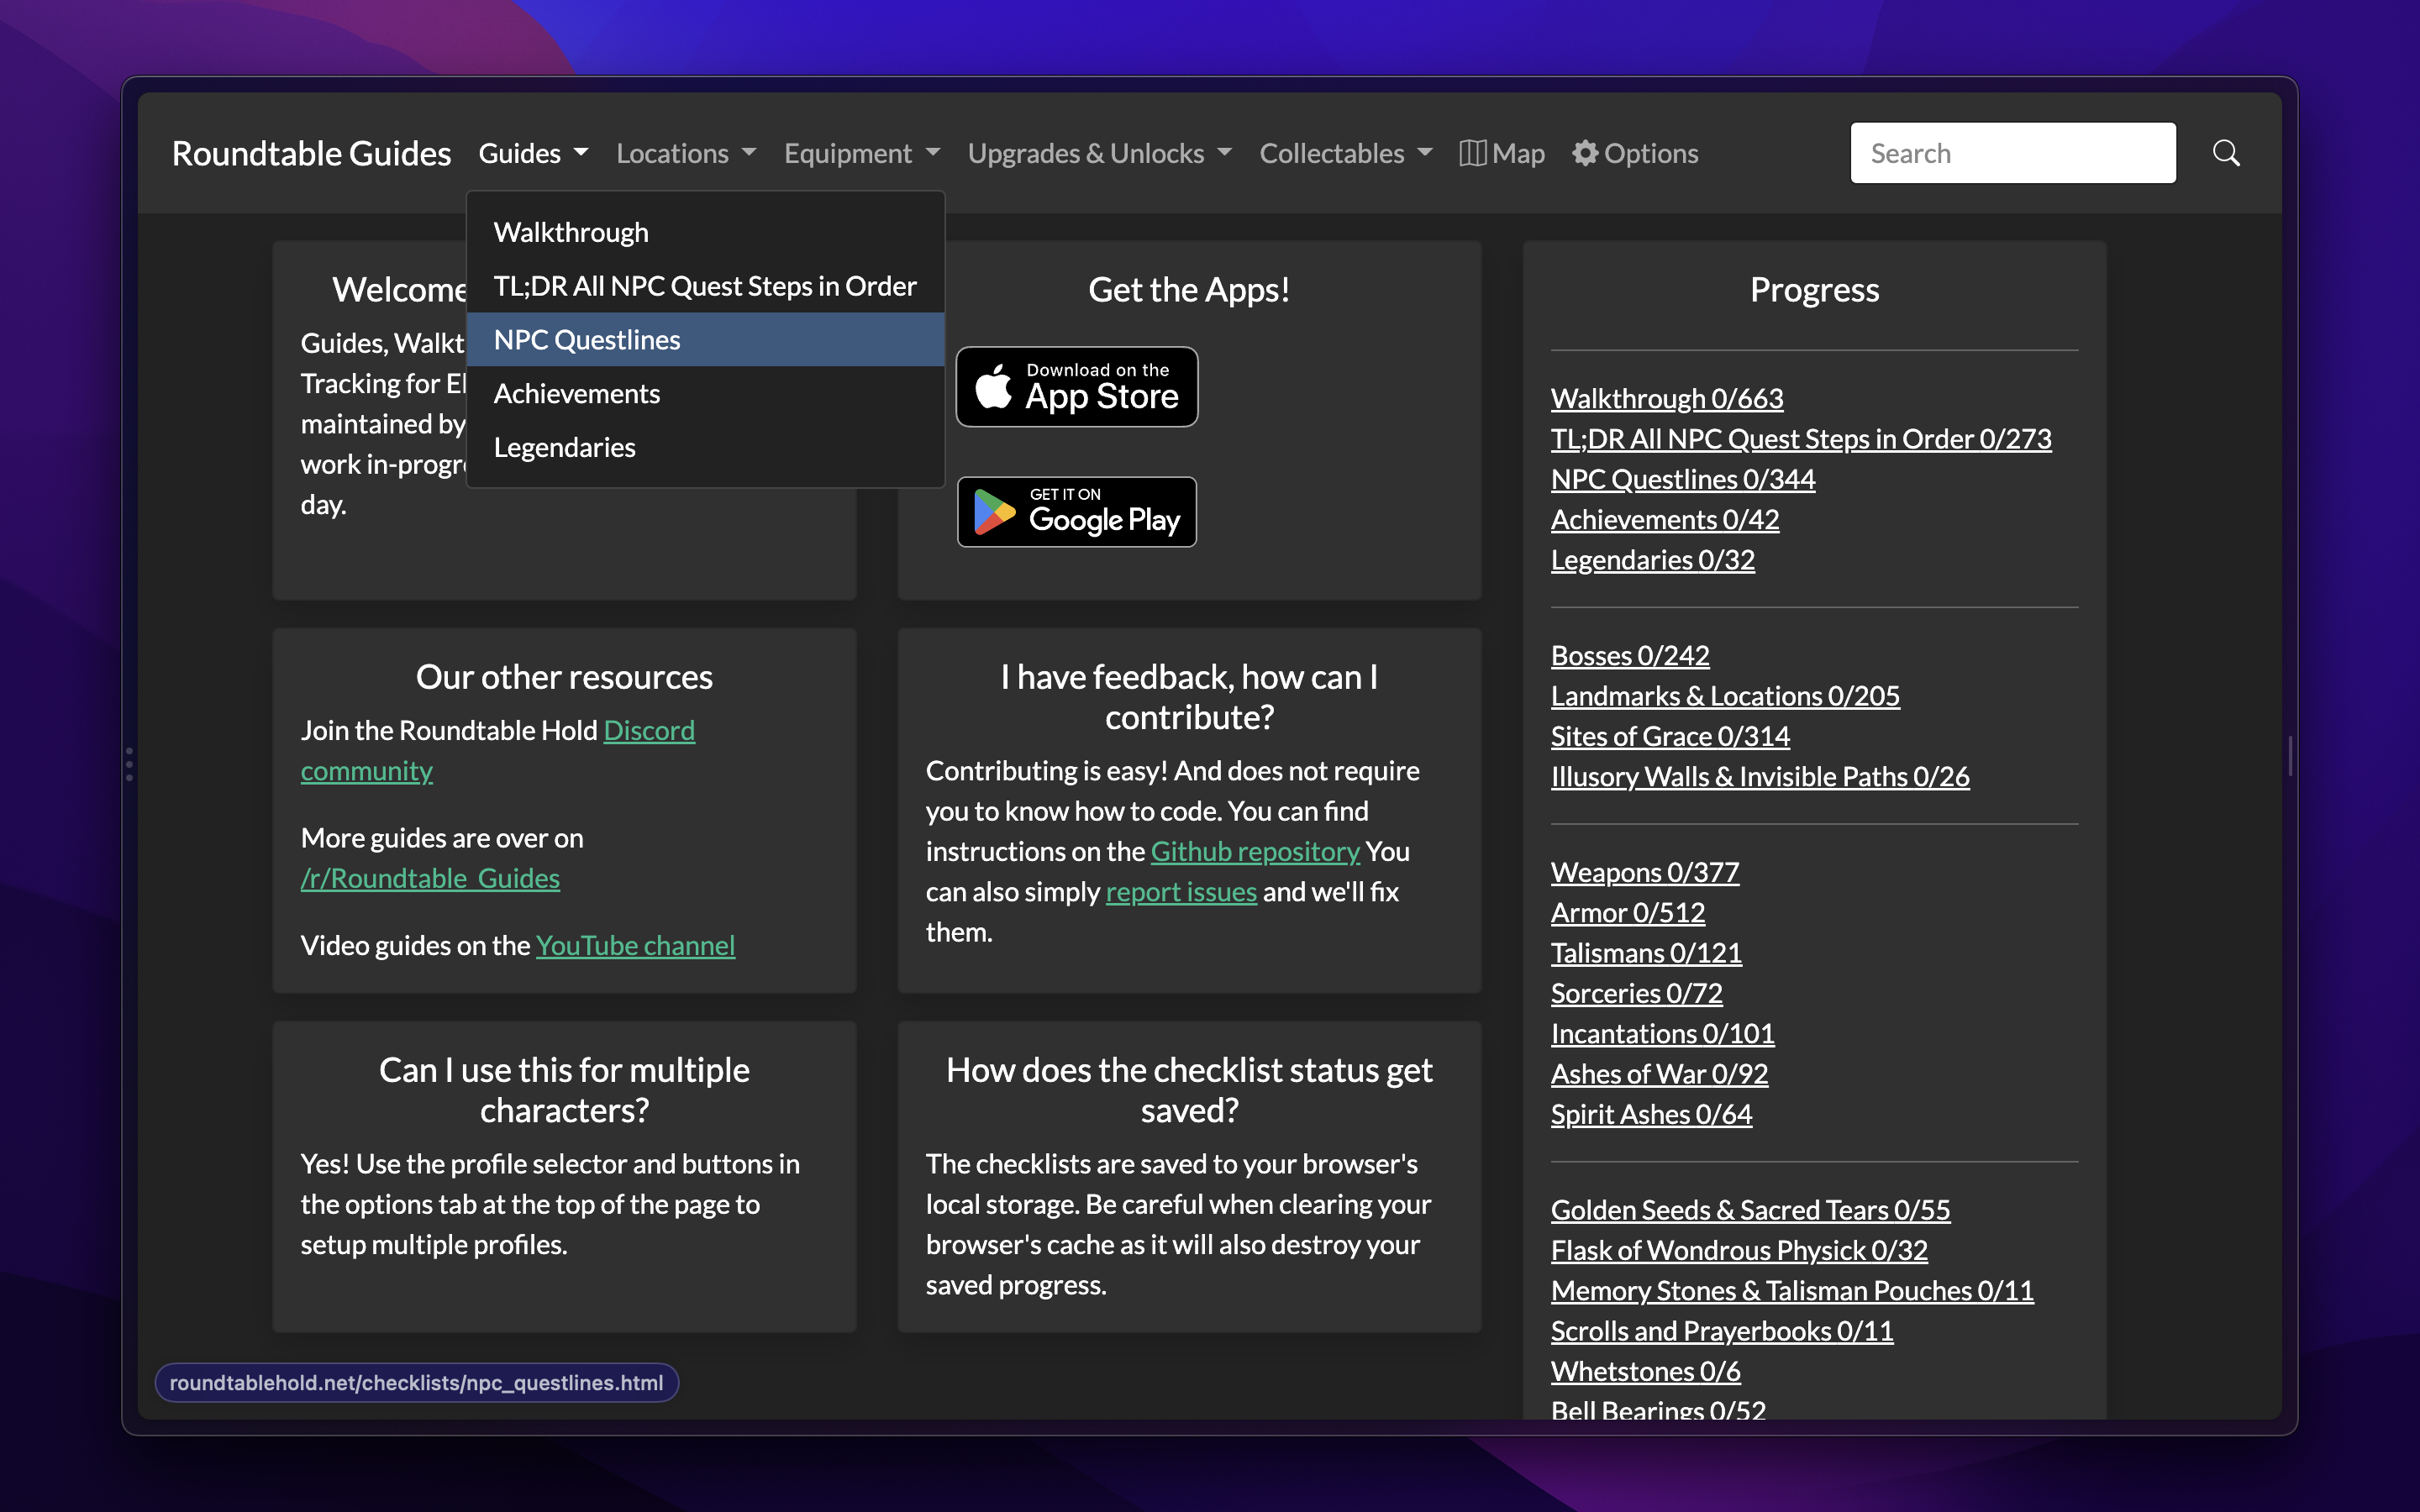2420x1512 pixels.
Task: Open the Upgrades & Unlocks dropdown
Action: tap(1099, 153)
